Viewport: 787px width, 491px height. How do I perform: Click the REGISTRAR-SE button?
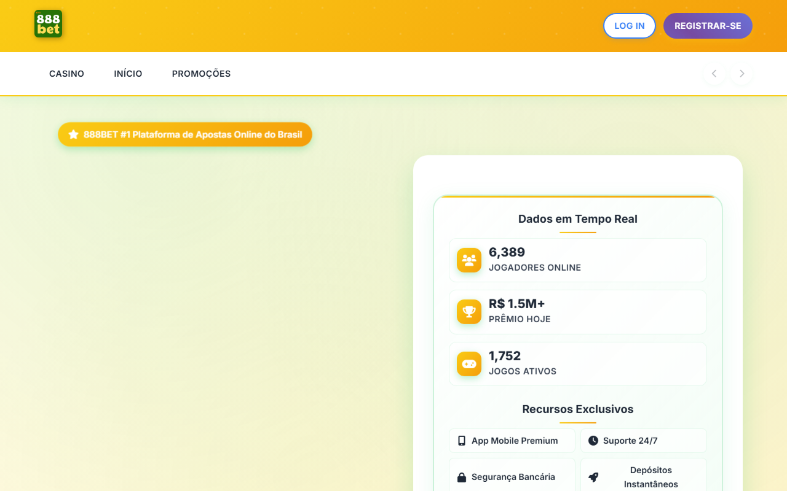click(708, 26)
